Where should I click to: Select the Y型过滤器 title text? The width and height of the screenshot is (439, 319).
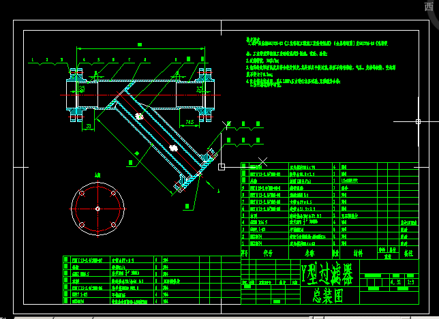pyautogui.click(x=327, y=273)
